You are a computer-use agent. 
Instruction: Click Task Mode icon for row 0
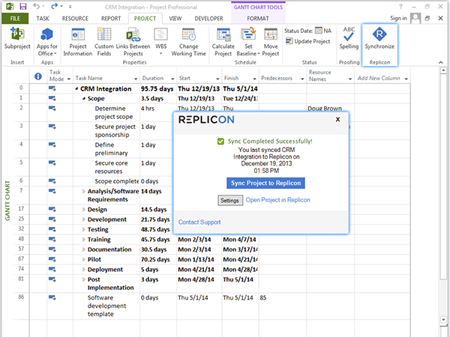click(x=52, y=88)
